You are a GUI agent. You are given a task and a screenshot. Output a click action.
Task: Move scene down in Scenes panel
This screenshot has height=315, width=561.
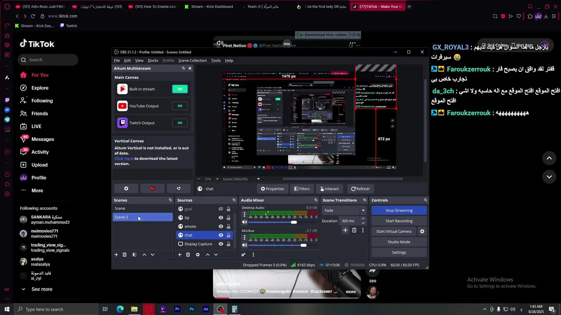tap(153, 255)
